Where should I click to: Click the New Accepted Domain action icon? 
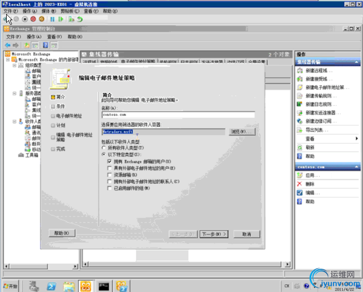coord(300,79)
